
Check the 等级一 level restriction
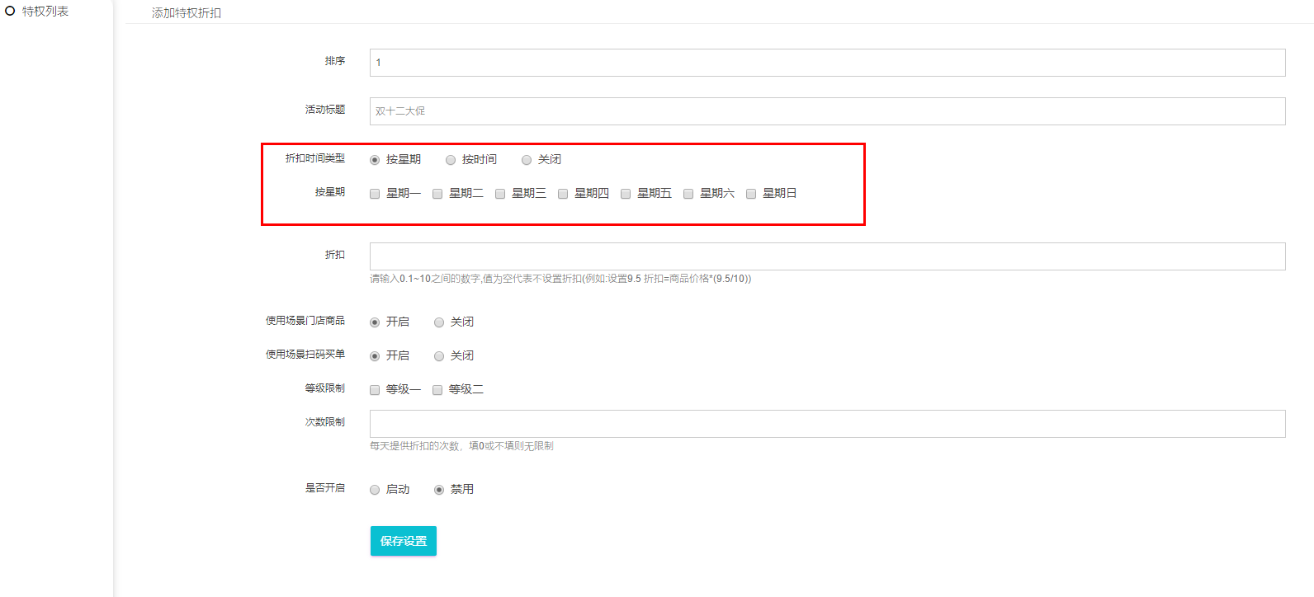(375, 390)
